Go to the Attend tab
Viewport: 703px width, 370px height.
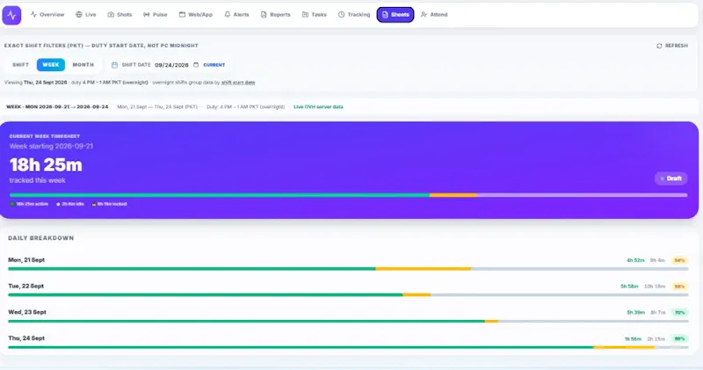434,15
